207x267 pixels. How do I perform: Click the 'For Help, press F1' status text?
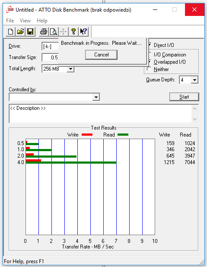pos(24,261)
